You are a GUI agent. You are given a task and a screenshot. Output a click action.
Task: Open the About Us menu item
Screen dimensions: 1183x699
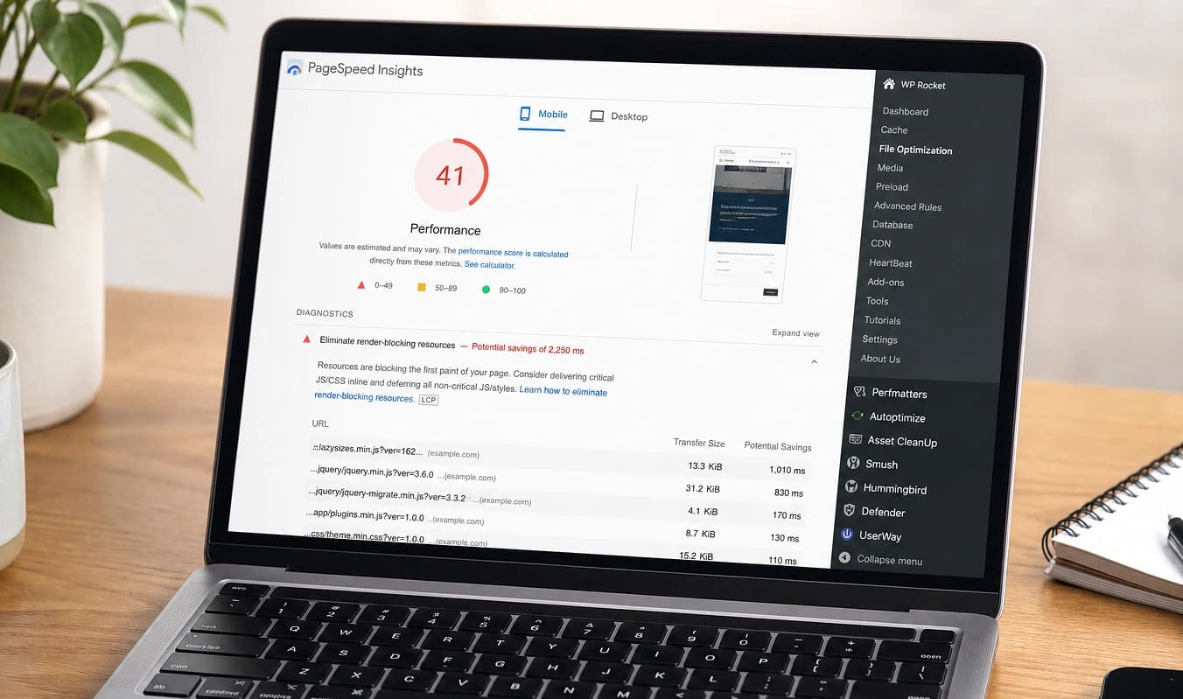point(880,359)
